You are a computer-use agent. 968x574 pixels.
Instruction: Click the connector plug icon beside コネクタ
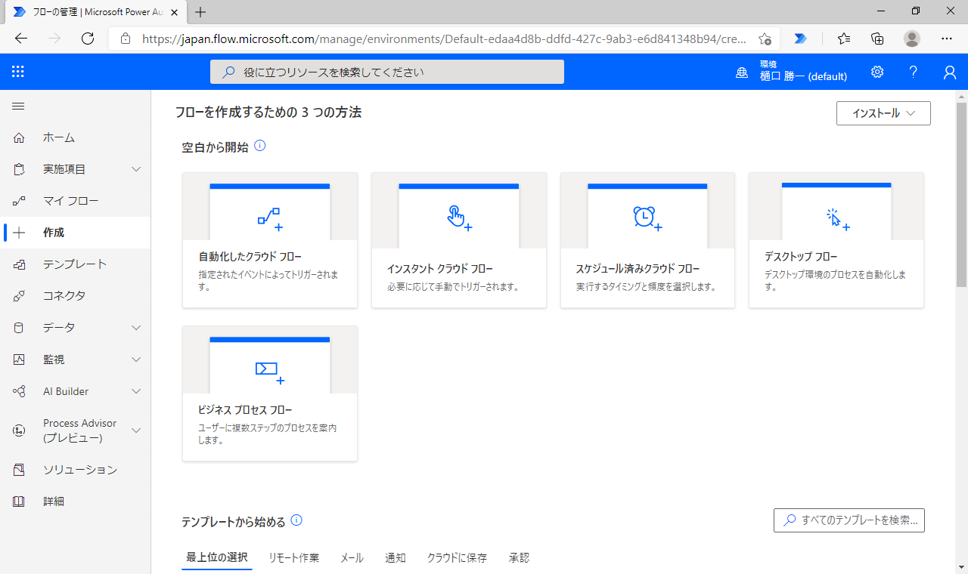(x=19, y=296)
